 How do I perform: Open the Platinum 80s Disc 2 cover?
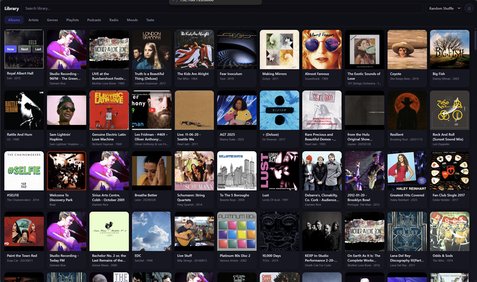coord(237,231)
